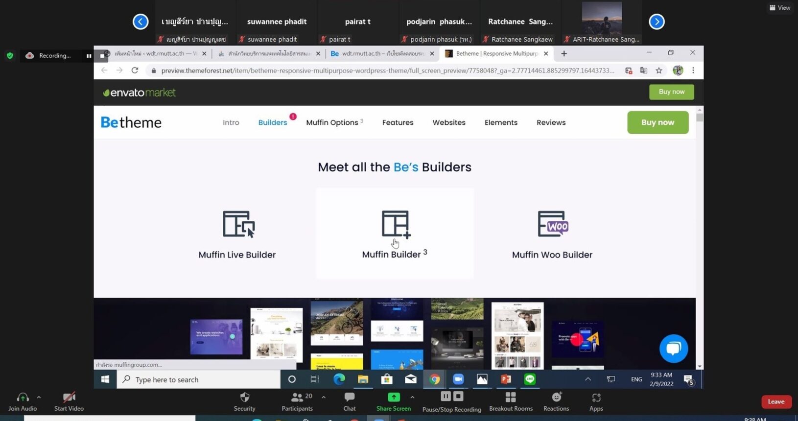Viewport: 798px width, 421px height.
Task: Open the Features menu item
Action: 398,122
